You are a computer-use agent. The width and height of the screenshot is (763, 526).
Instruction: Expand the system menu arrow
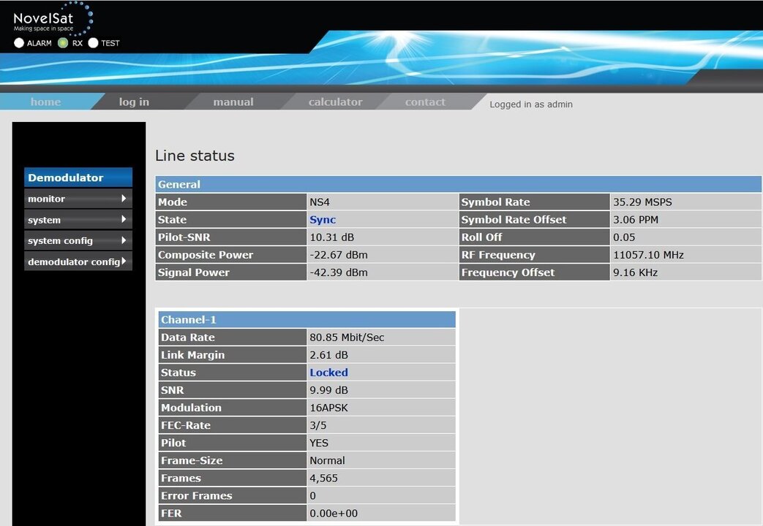pos(124,219)
